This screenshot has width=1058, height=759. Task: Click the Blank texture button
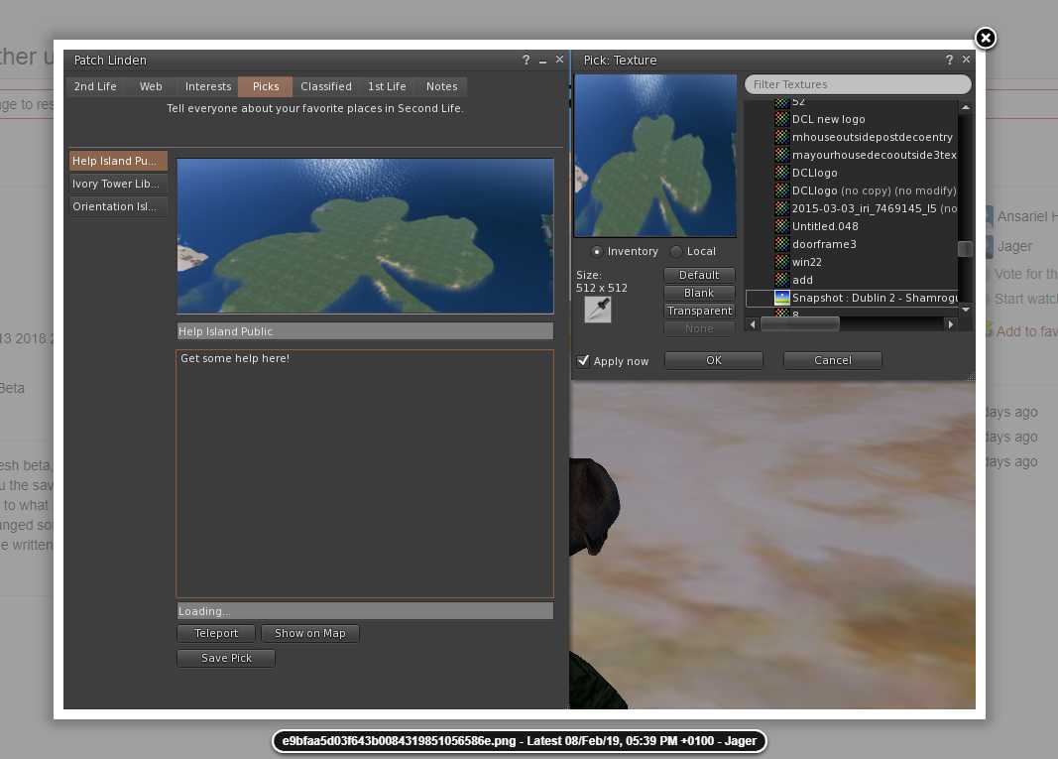699,293
